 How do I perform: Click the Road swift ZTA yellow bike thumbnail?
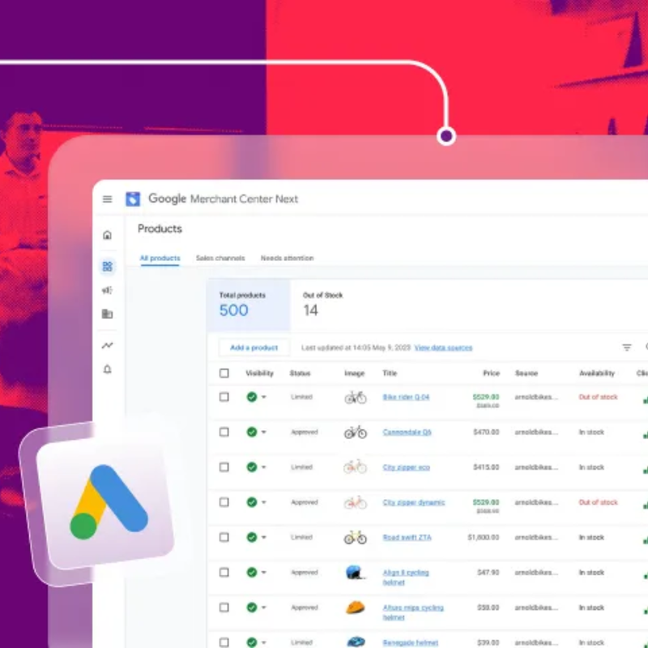point(356,538)
